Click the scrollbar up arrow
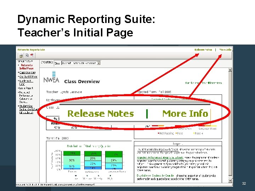The height and width of the screenshot is (191, 255). coord(230,70)
